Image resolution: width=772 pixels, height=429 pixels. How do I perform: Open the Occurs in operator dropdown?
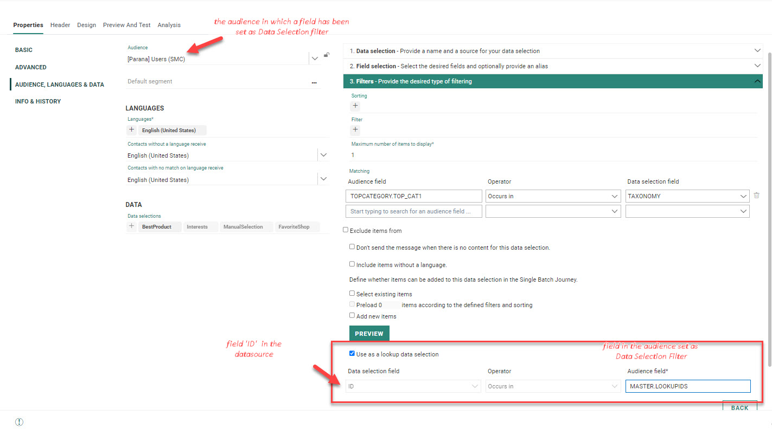[x=553, y=196]
